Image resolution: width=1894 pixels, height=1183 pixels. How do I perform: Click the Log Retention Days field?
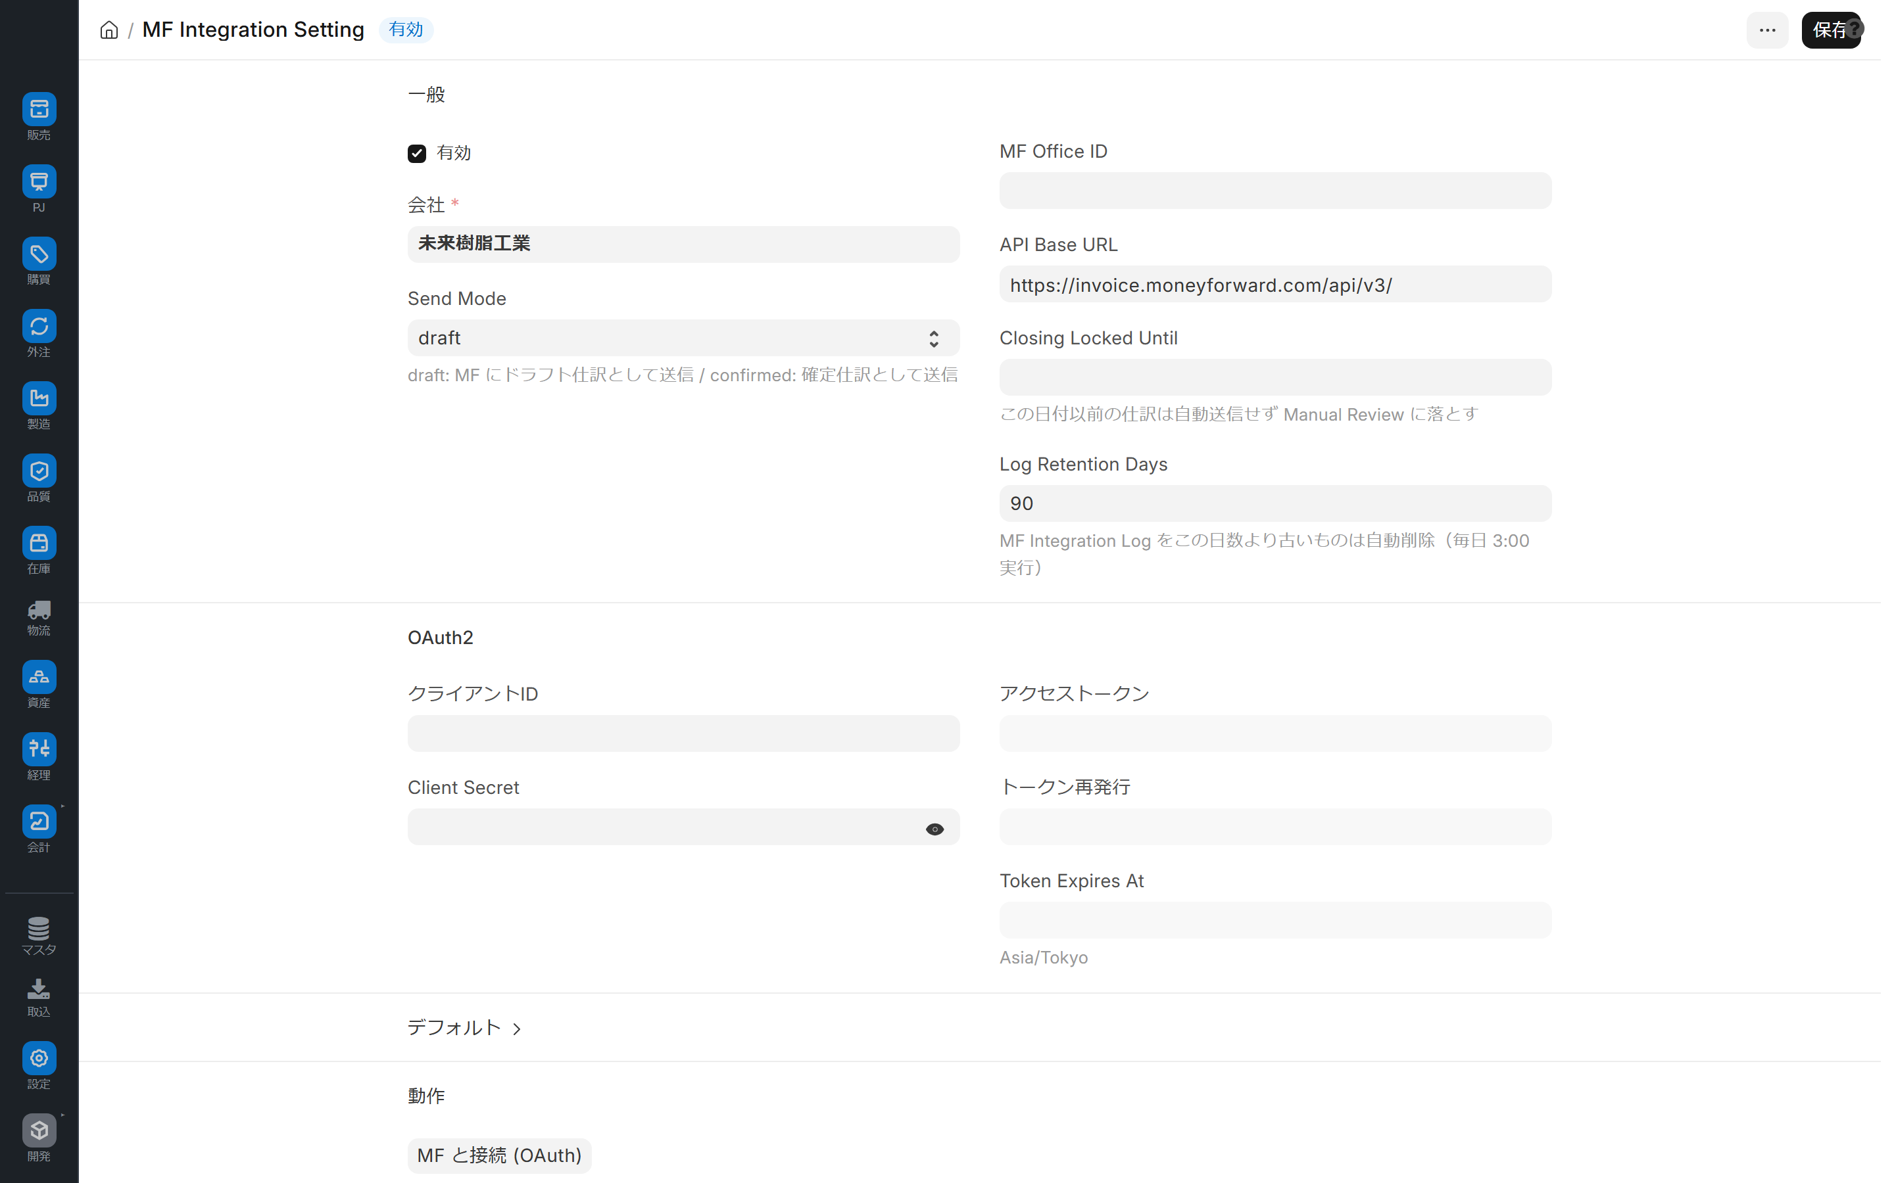[x=1275, y=503]
